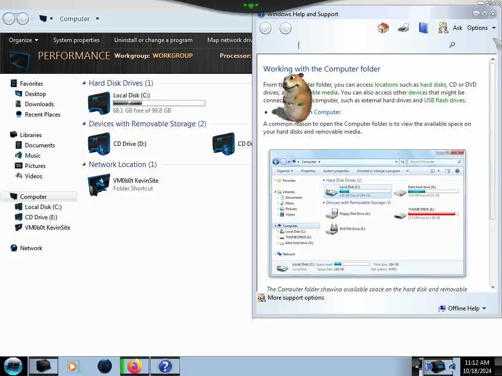
Task: Open the Offline Help dropdown
Action: coord(462,308)
